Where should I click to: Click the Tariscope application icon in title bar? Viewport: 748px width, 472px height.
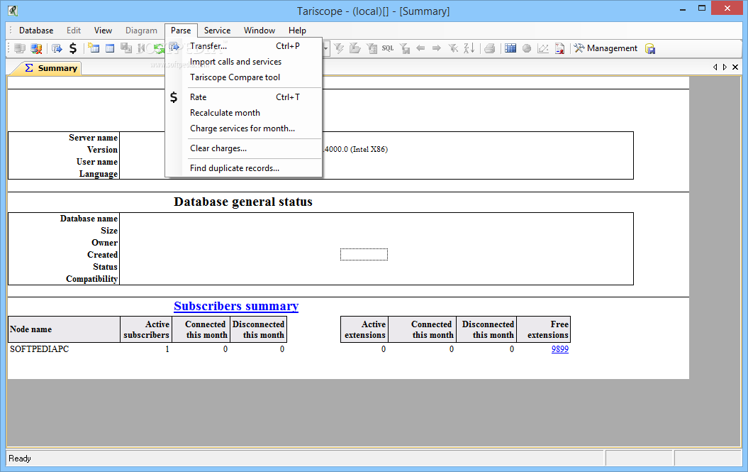(x=12, y=11)
